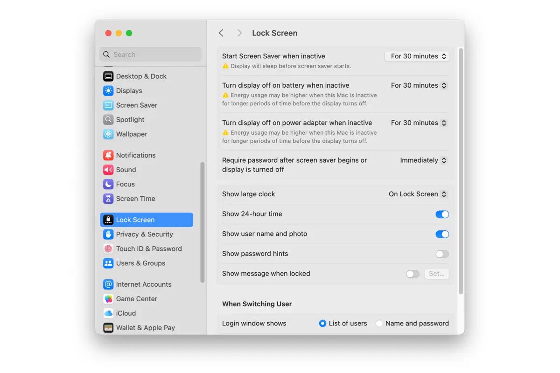Click the iCloud cloud icon
This screenshot has width=560, height=373.
(108, 313)
